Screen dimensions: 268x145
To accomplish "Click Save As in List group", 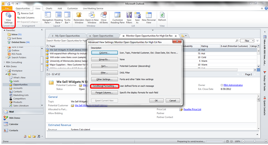I will click(x=137, y=18).
